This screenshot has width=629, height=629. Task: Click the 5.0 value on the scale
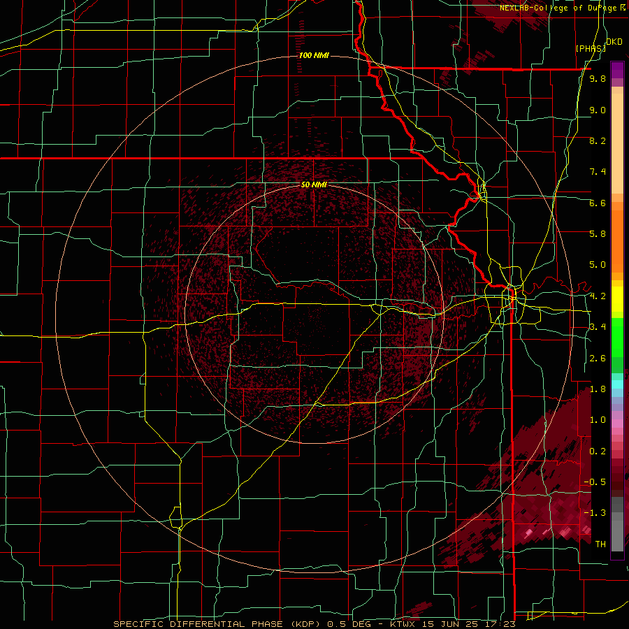click(598, 265)
